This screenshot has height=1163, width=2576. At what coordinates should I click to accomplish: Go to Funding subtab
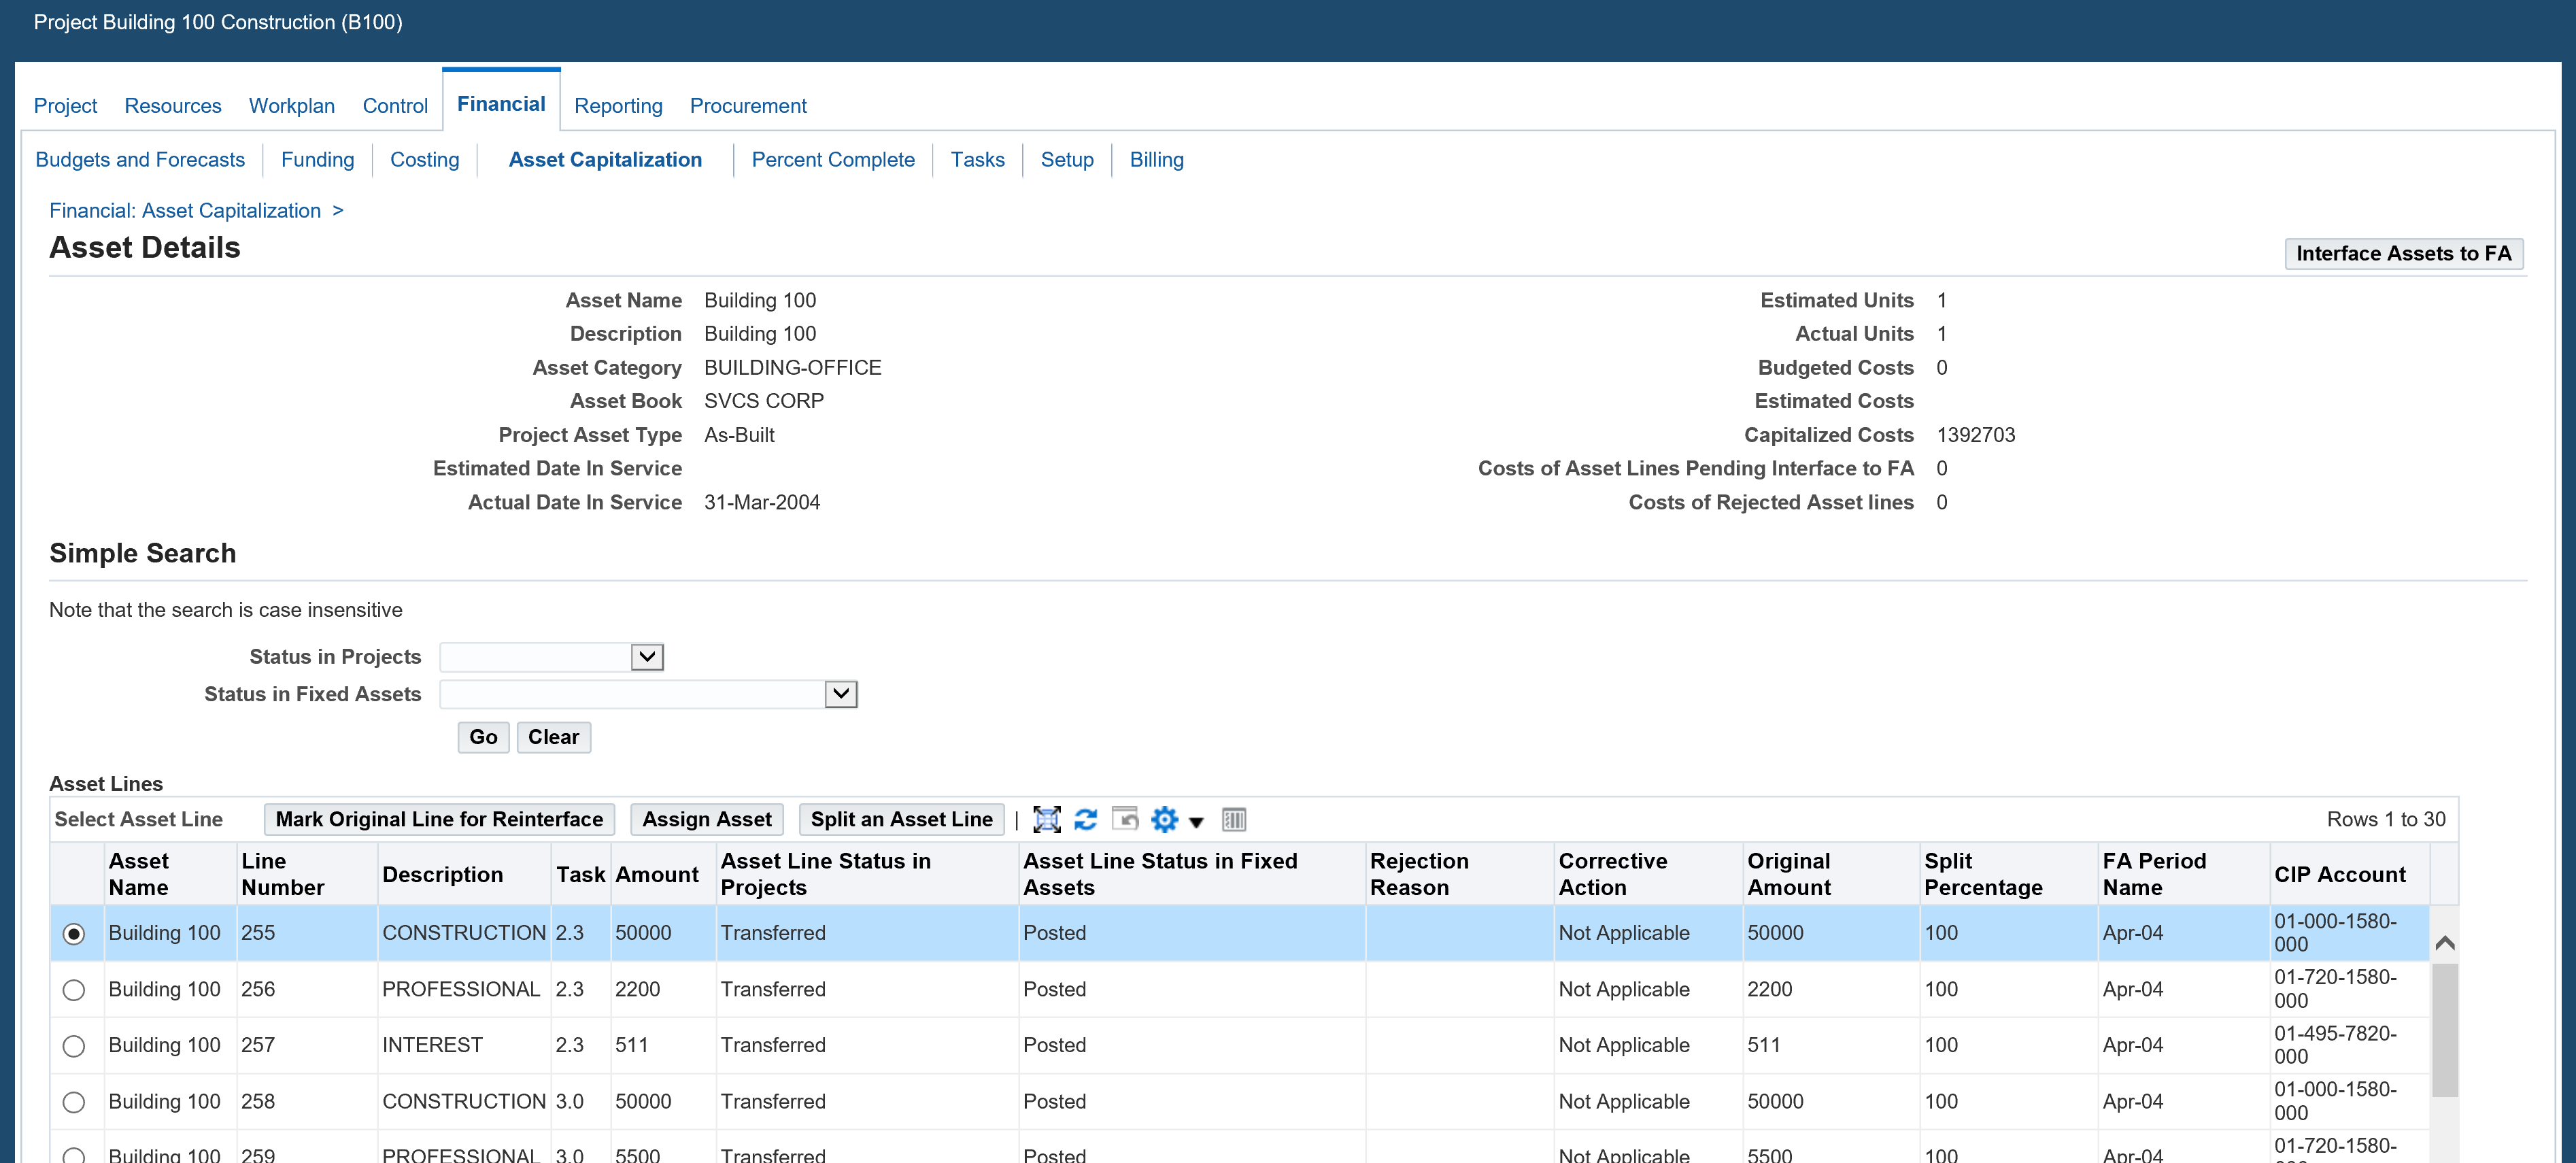318,160
